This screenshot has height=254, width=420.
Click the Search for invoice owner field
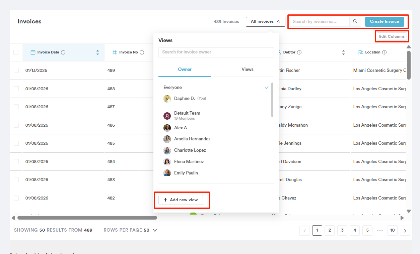click(x=216, y=52)
